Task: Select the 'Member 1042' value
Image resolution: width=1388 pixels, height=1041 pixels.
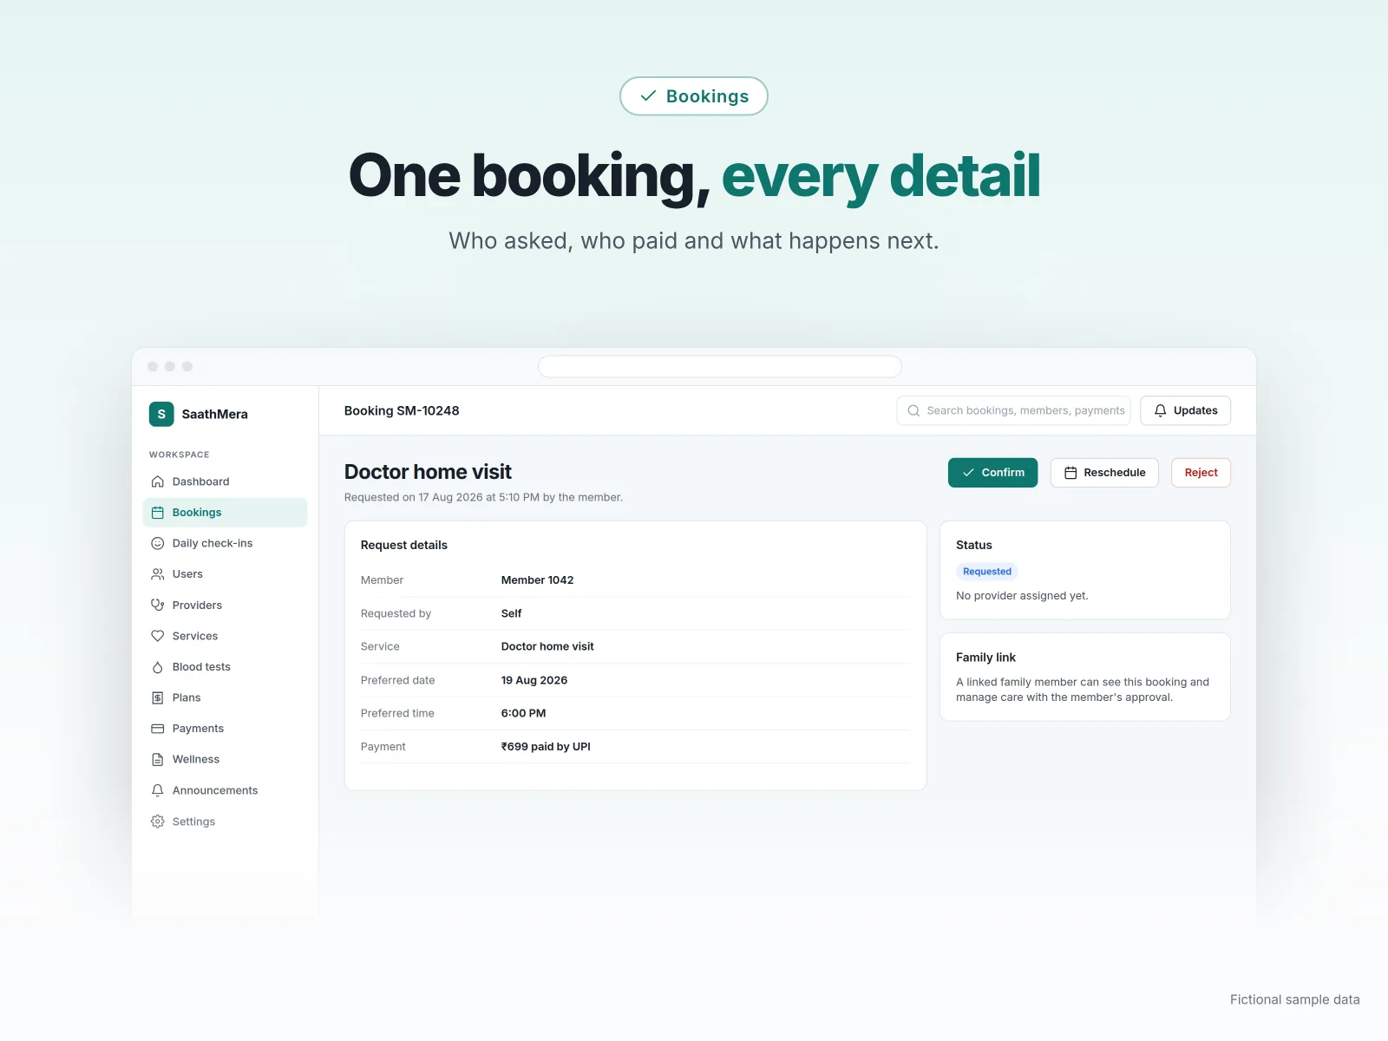Action: point(537,580)
